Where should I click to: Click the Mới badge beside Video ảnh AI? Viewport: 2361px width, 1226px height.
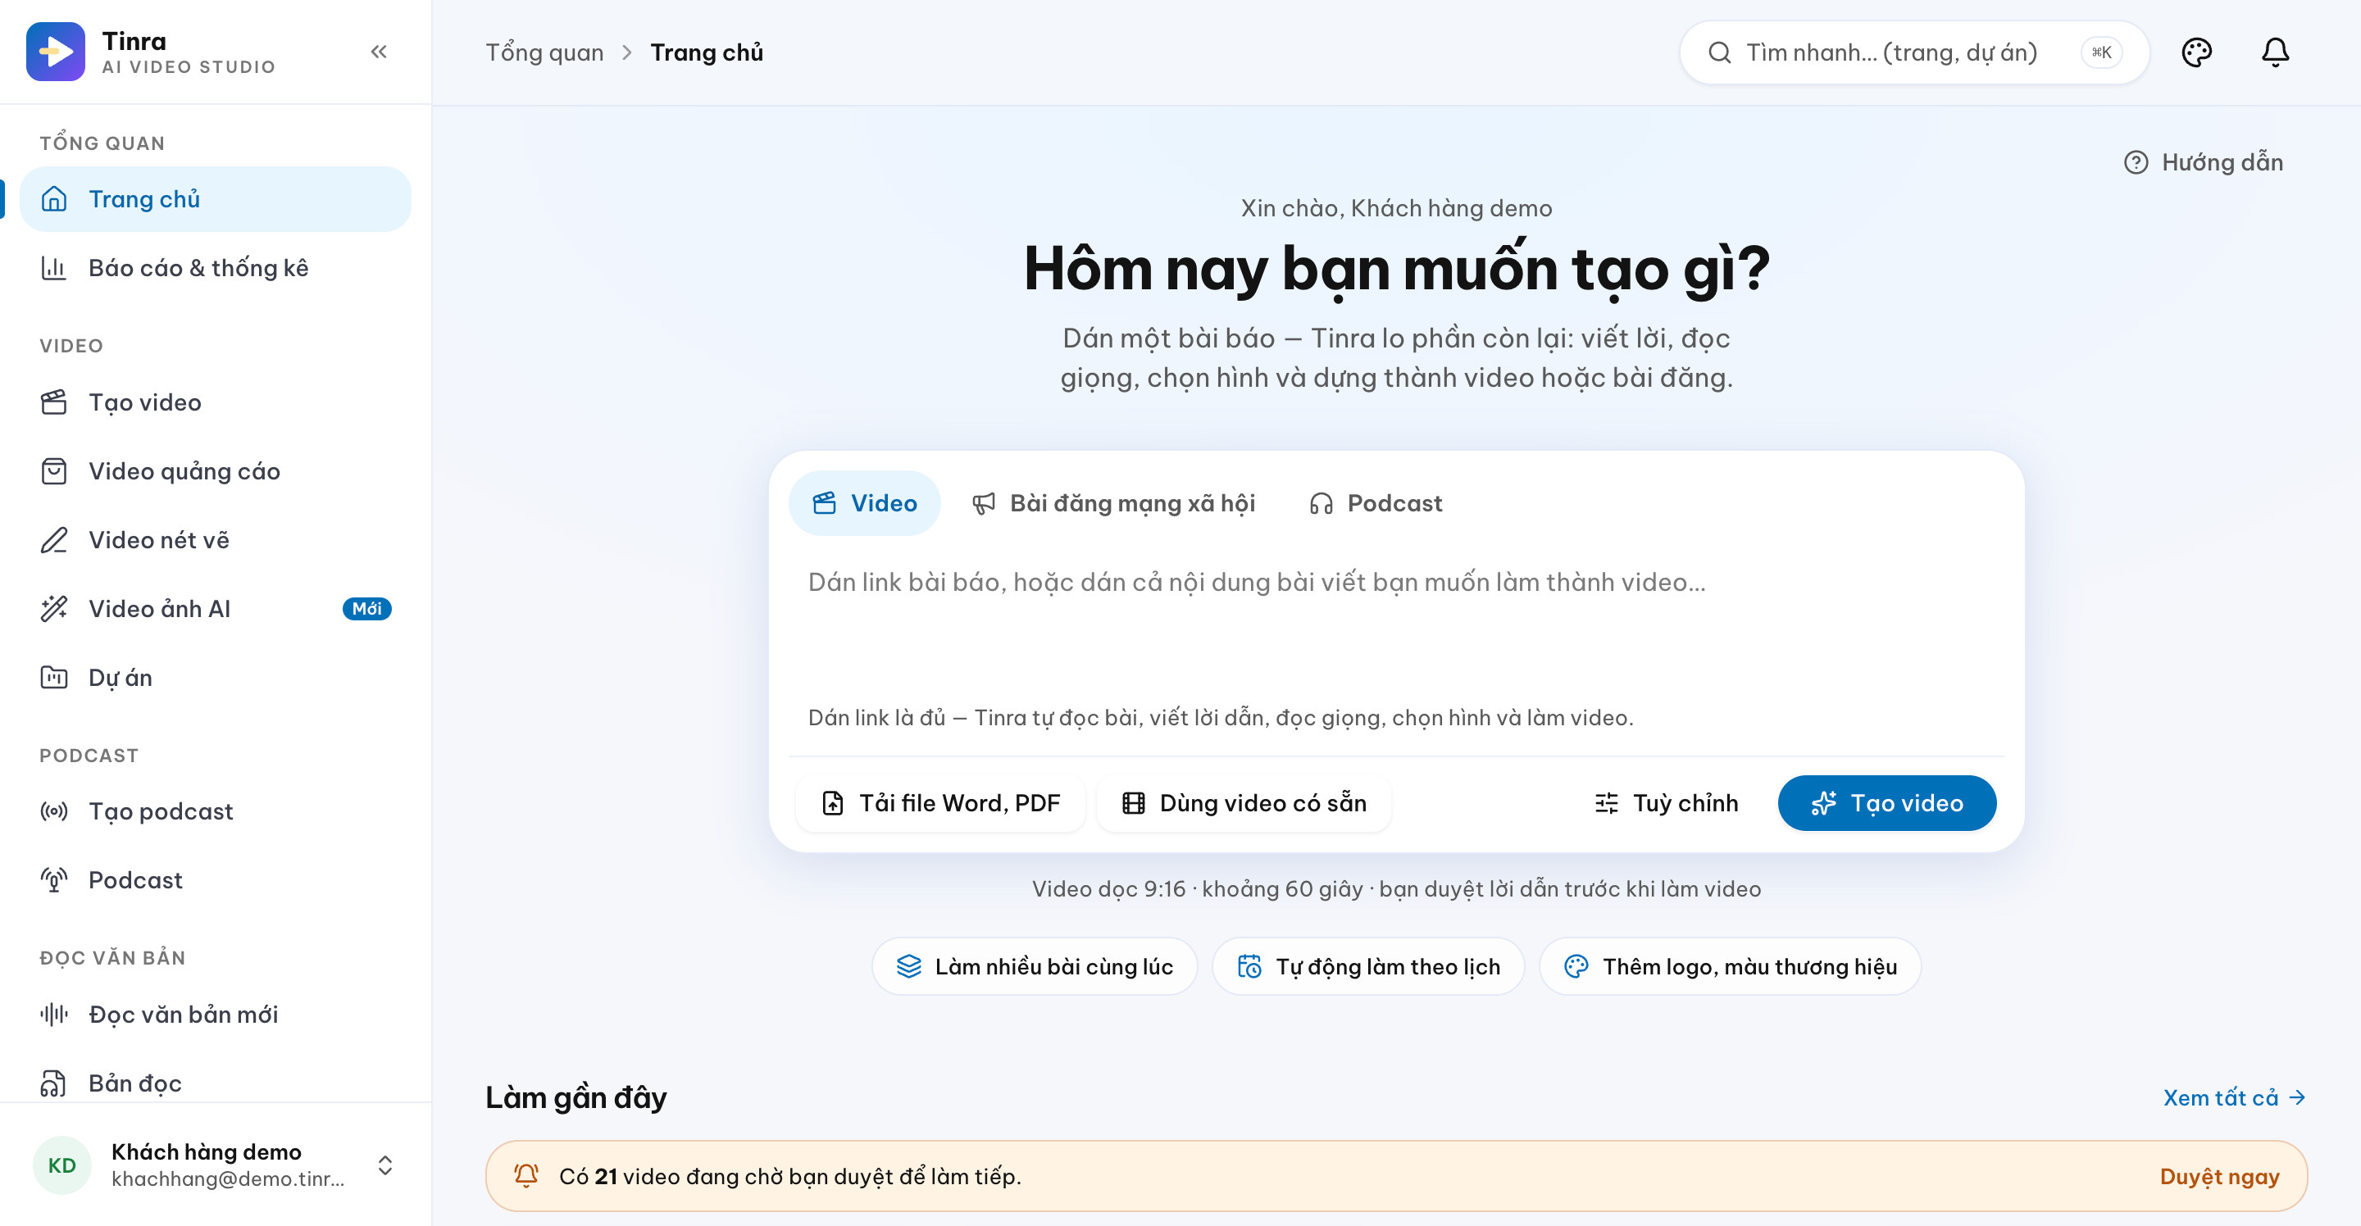click(x=366, y=608)
